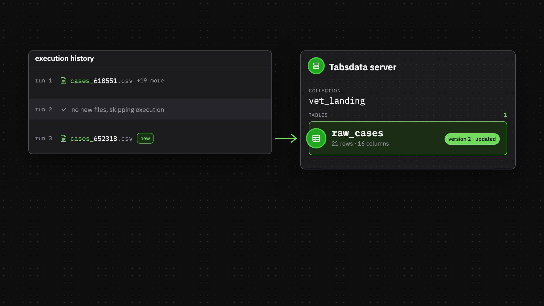Click the Tabsdata server icon
Image resolution: width=544 pixels, height=306 pixels.
click(x=316, y=66)
